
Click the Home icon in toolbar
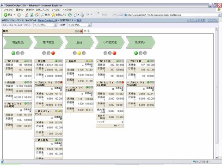[x=37, y=15]
